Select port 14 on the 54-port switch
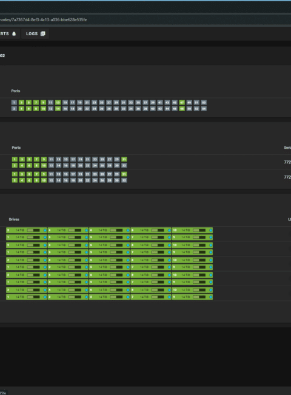The image size is (291, 395). [58, 109]
